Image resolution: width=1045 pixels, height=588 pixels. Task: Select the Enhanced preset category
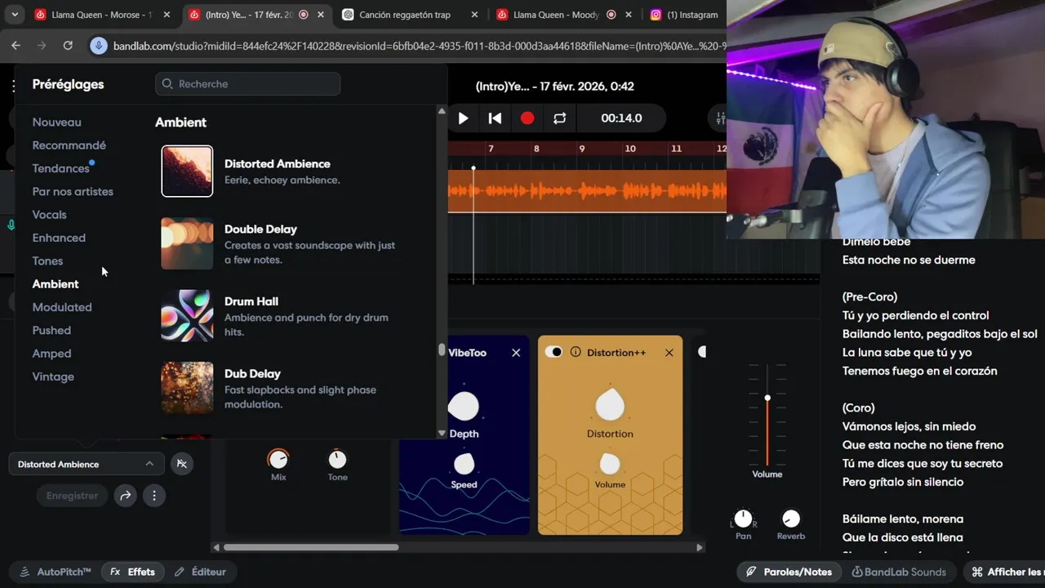[x=59, y=238]
